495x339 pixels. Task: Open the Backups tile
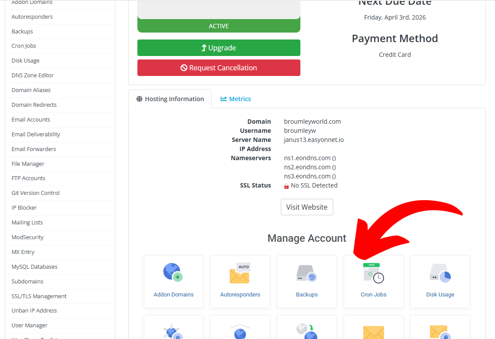pos(306,281)
